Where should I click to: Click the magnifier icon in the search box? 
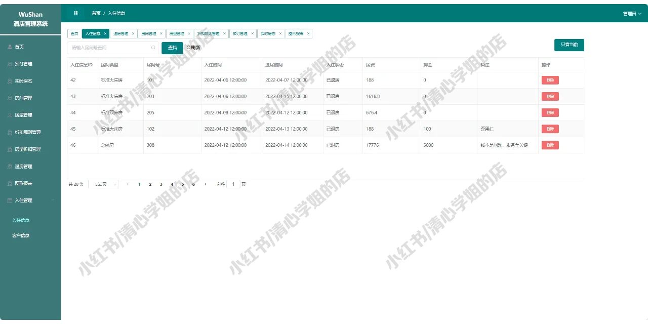pyautogui.click(x=153, y=47)
